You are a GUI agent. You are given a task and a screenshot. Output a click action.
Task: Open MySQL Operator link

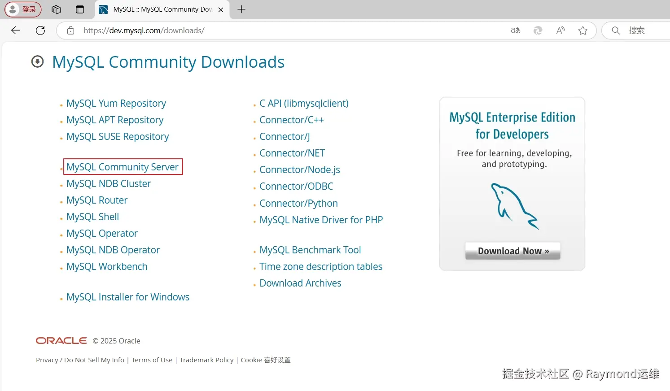click(x=102, y=234)
